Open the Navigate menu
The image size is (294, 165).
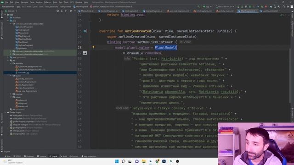(x=24, y=2)
